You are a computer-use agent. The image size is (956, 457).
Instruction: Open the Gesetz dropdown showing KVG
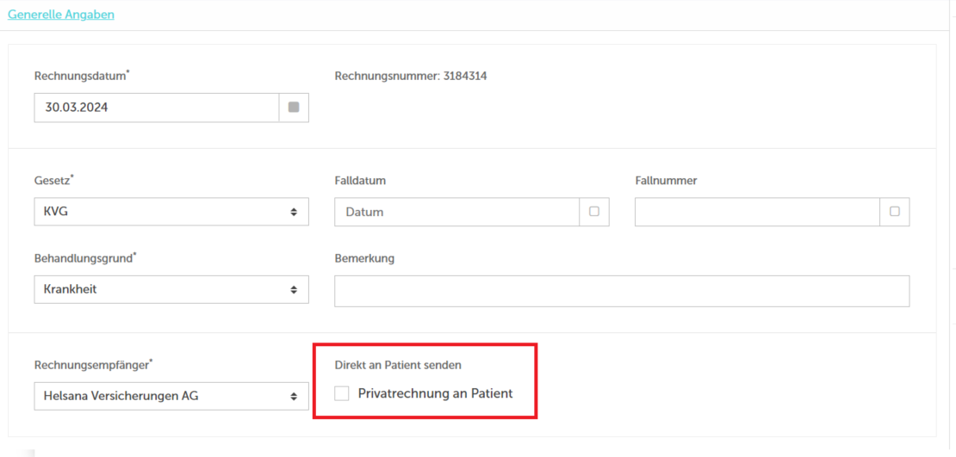tap(171, 212)
